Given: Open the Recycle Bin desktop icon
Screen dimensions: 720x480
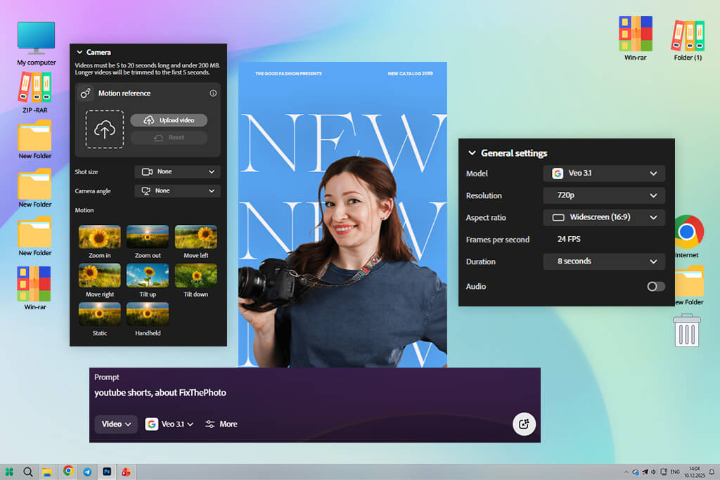Looking at the screenshot, I should click(x=686, y=330).
